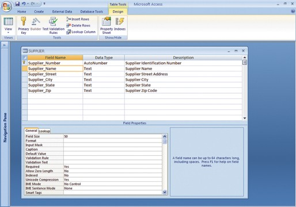Click the SUPPLIER table window icon

click(x=25, y=51)
